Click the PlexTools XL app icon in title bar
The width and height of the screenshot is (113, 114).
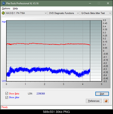coord(4,3)
